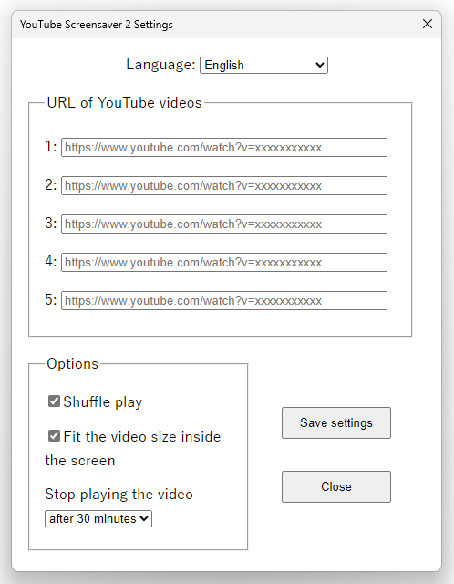Open the Language dropdown showing English
Viewport: 454px width, 584px height.
[263, 65]
